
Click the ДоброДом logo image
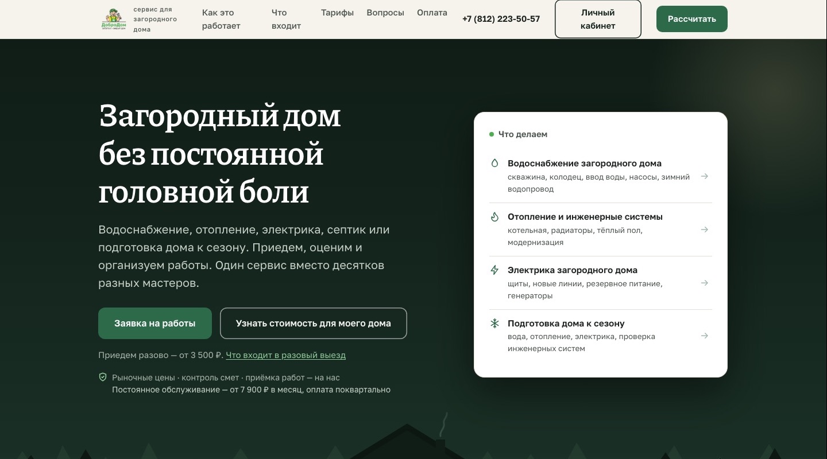(114, 20)
